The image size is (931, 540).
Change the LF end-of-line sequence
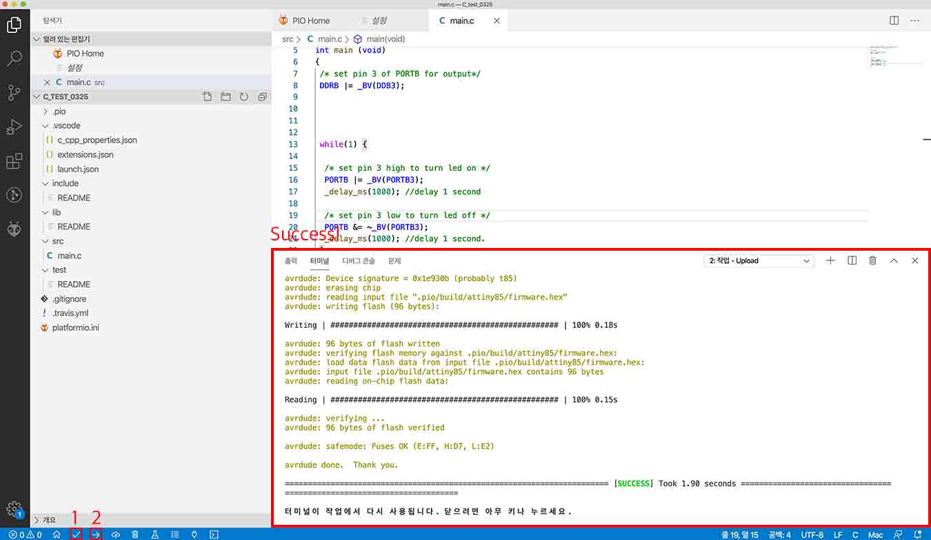point(838,534)
